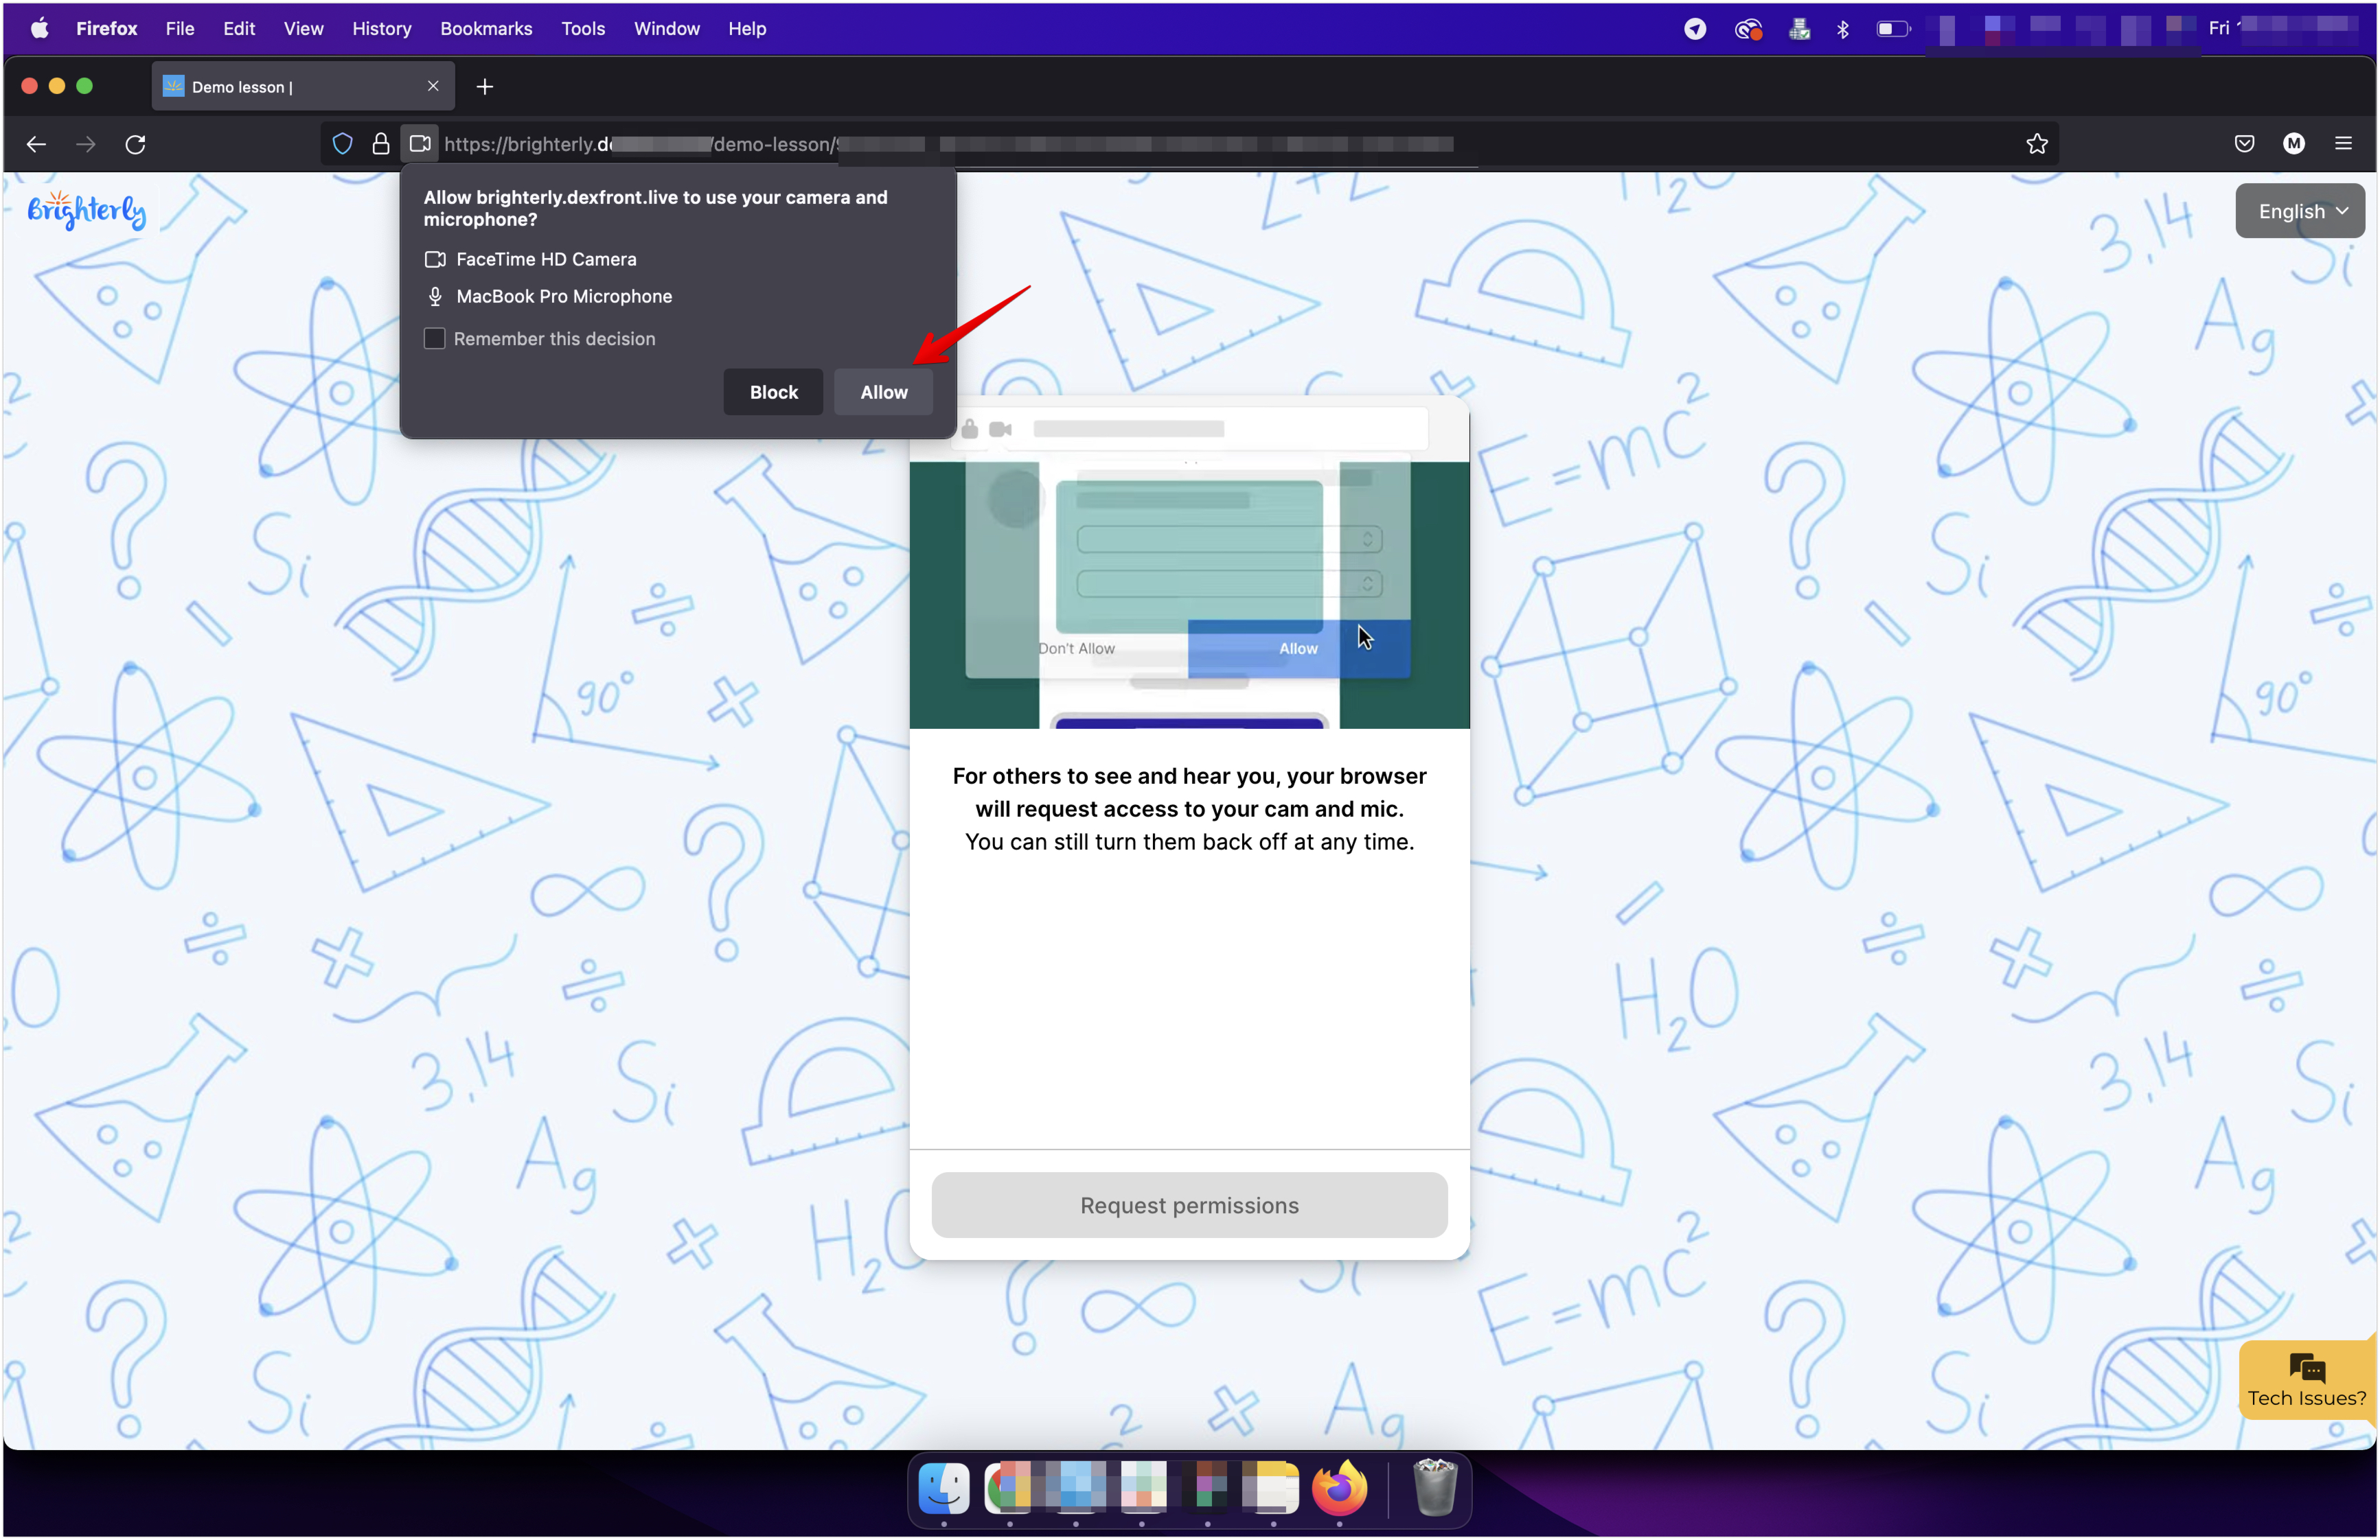The width and height of the screenshot is (2380, 1540).
Task: Click the Telegram menu bar icon
Action: [1694, 29]
